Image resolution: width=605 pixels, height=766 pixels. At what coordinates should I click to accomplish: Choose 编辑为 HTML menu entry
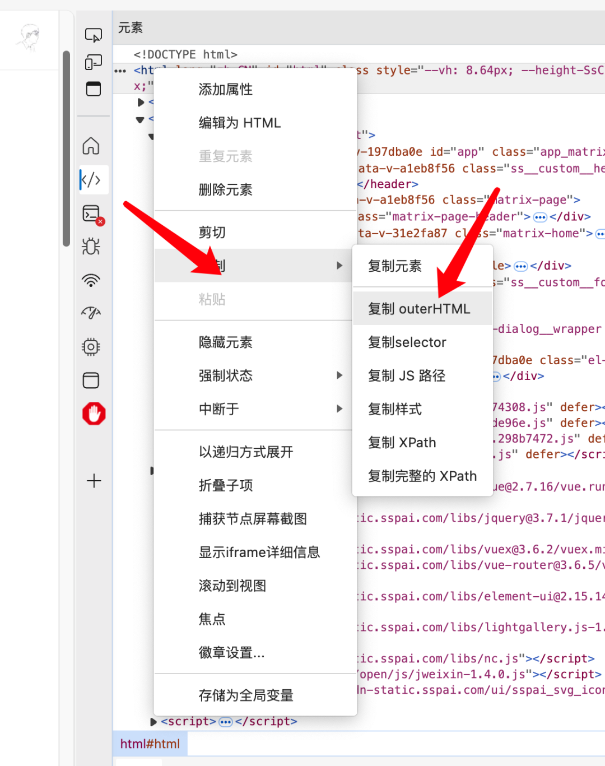[x=255, y=123]
